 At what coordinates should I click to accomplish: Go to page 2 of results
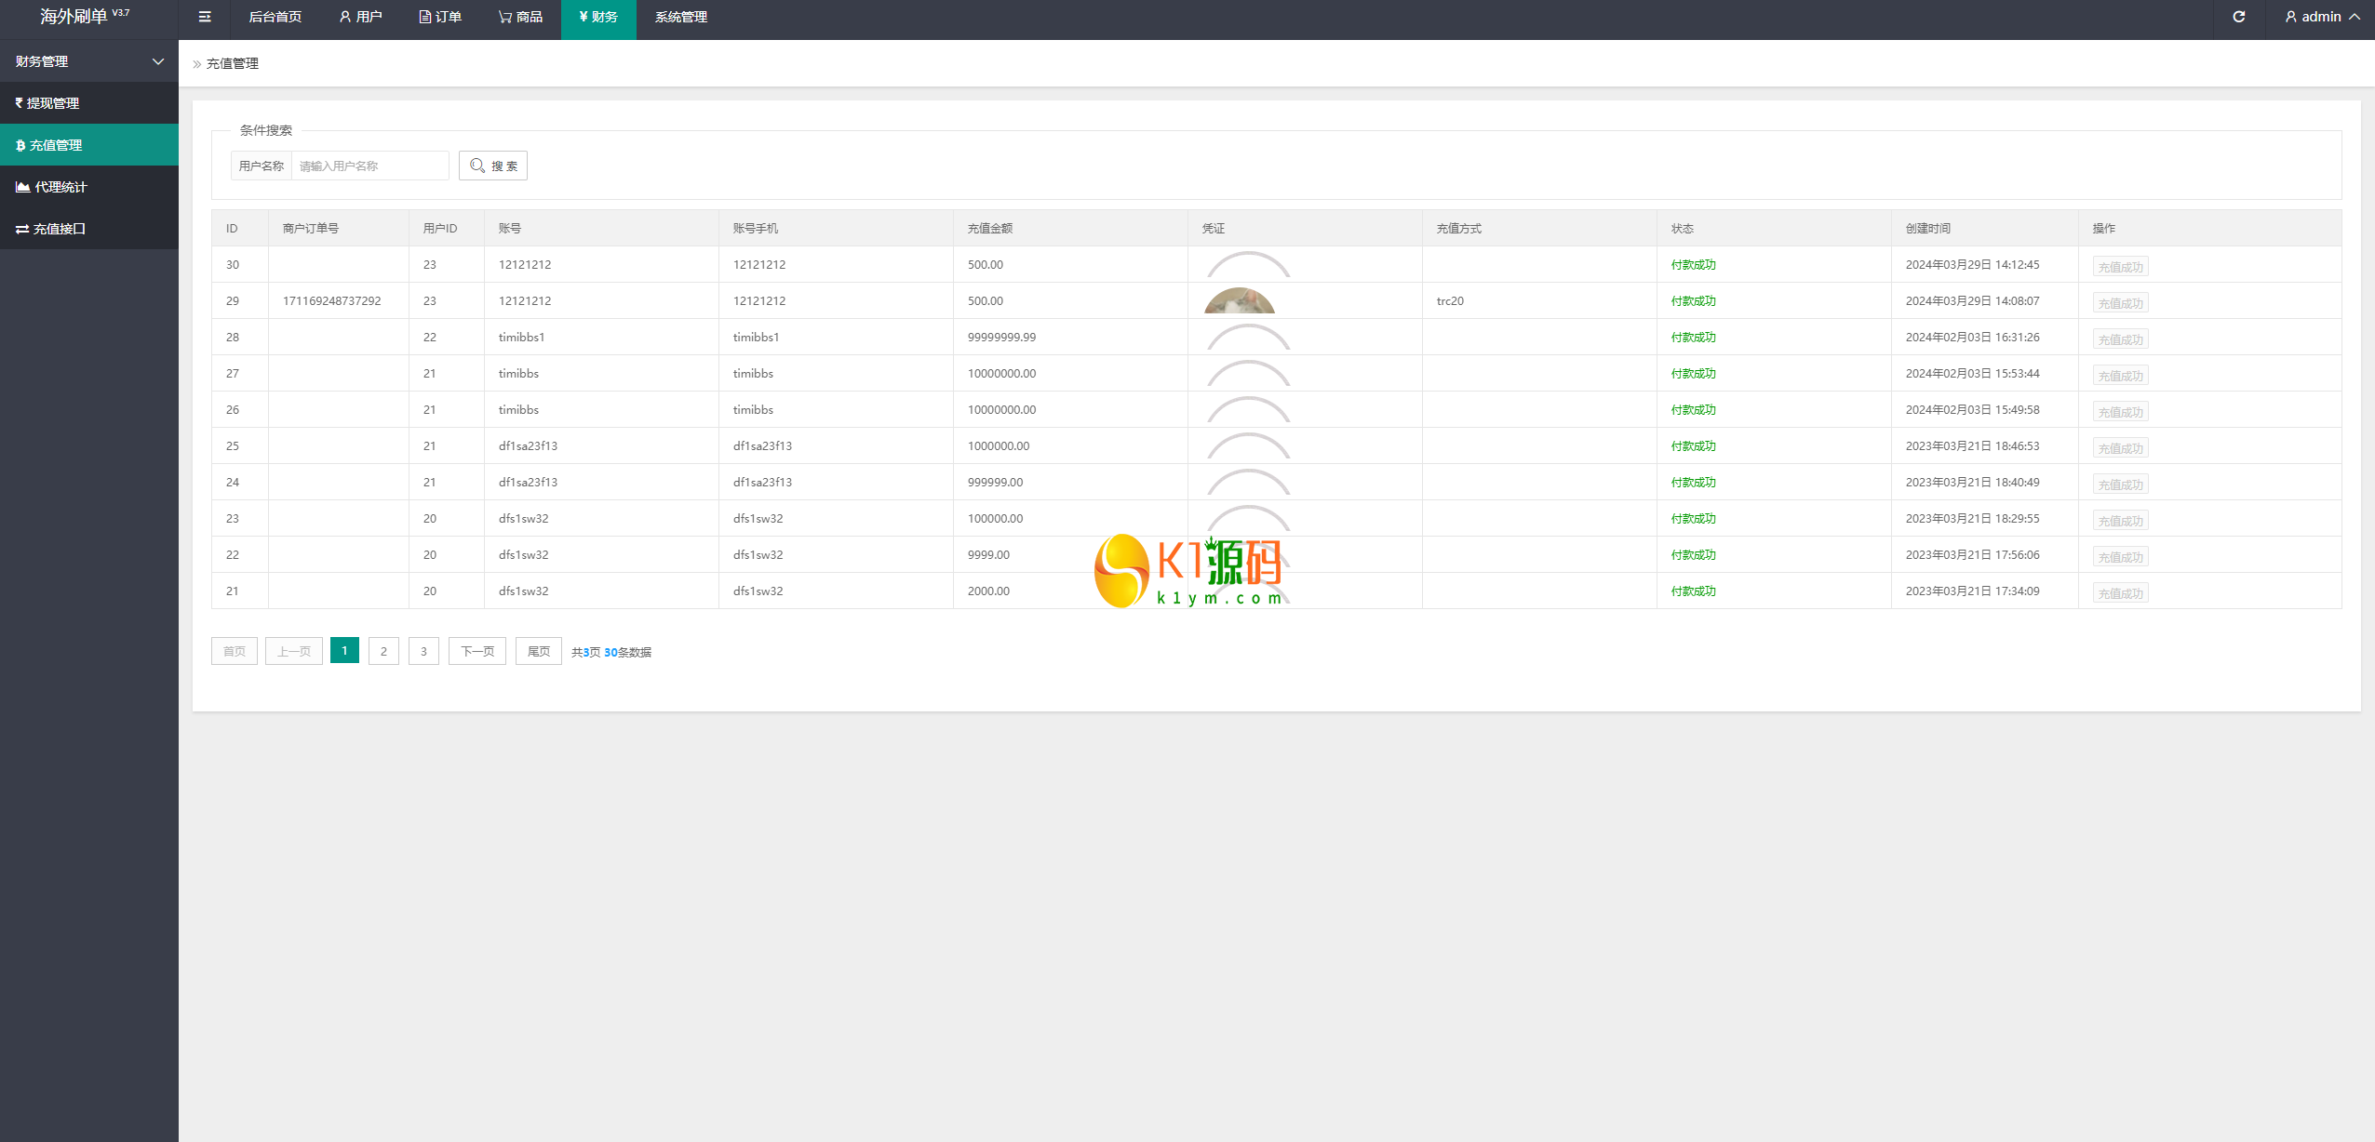[x=383, y=651]
